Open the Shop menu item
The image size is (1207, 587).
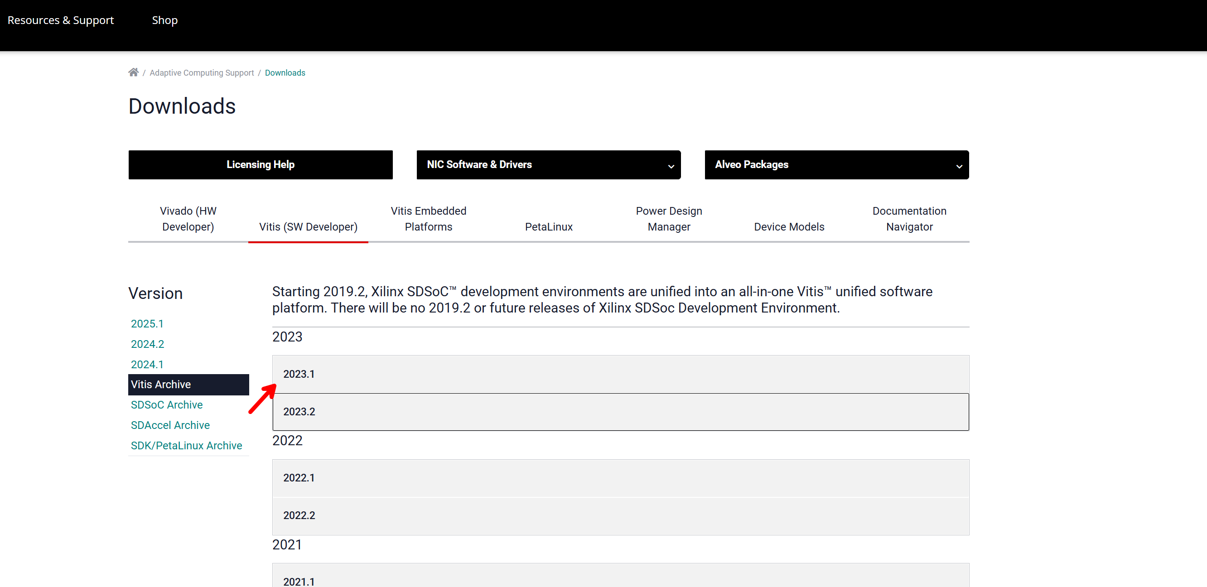click(x=164, y=20)
